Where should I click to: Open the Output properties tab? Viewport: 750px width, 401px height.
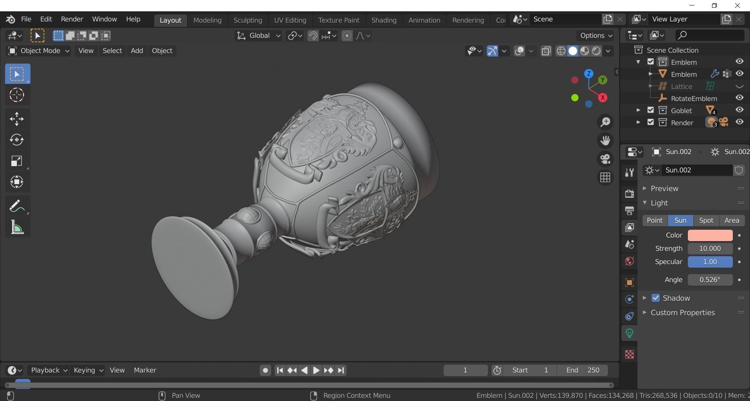(629, 211)
